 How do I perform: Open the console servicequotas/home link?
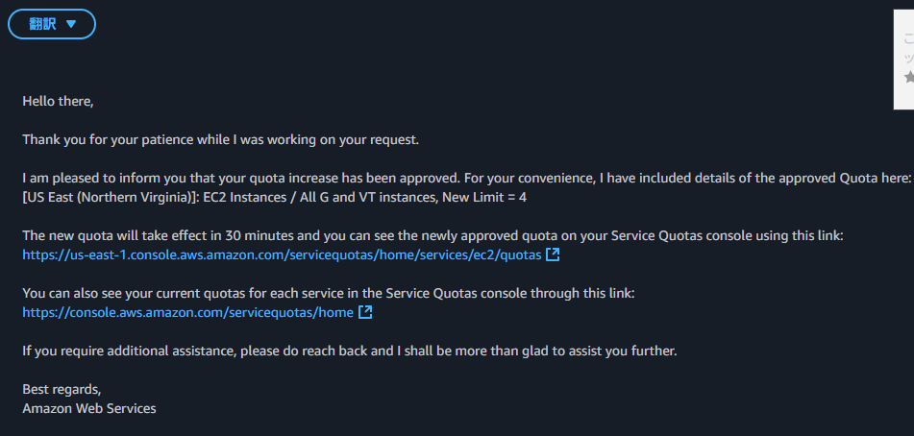point(187,312)
